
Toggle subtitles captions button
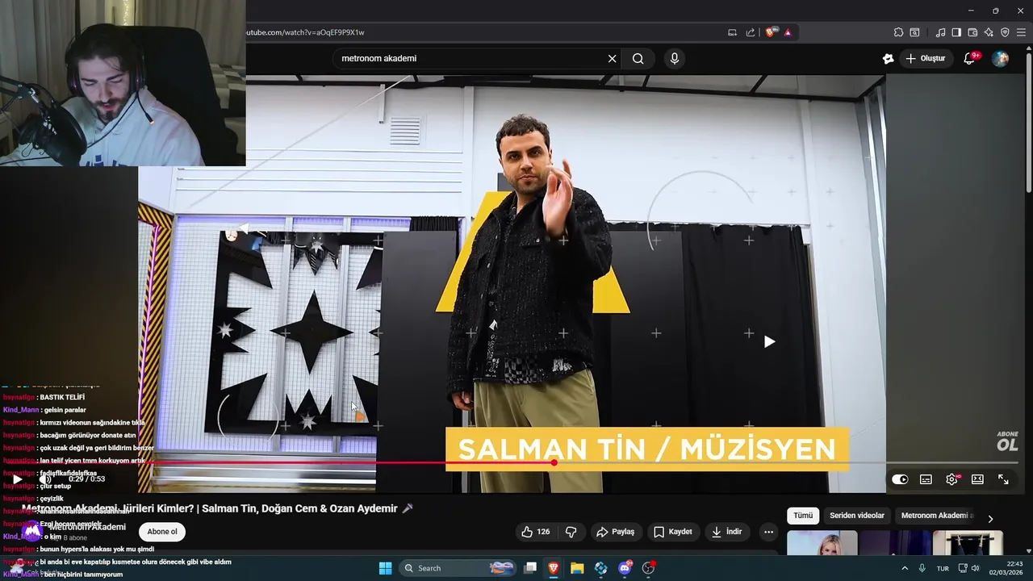[926, 479]
